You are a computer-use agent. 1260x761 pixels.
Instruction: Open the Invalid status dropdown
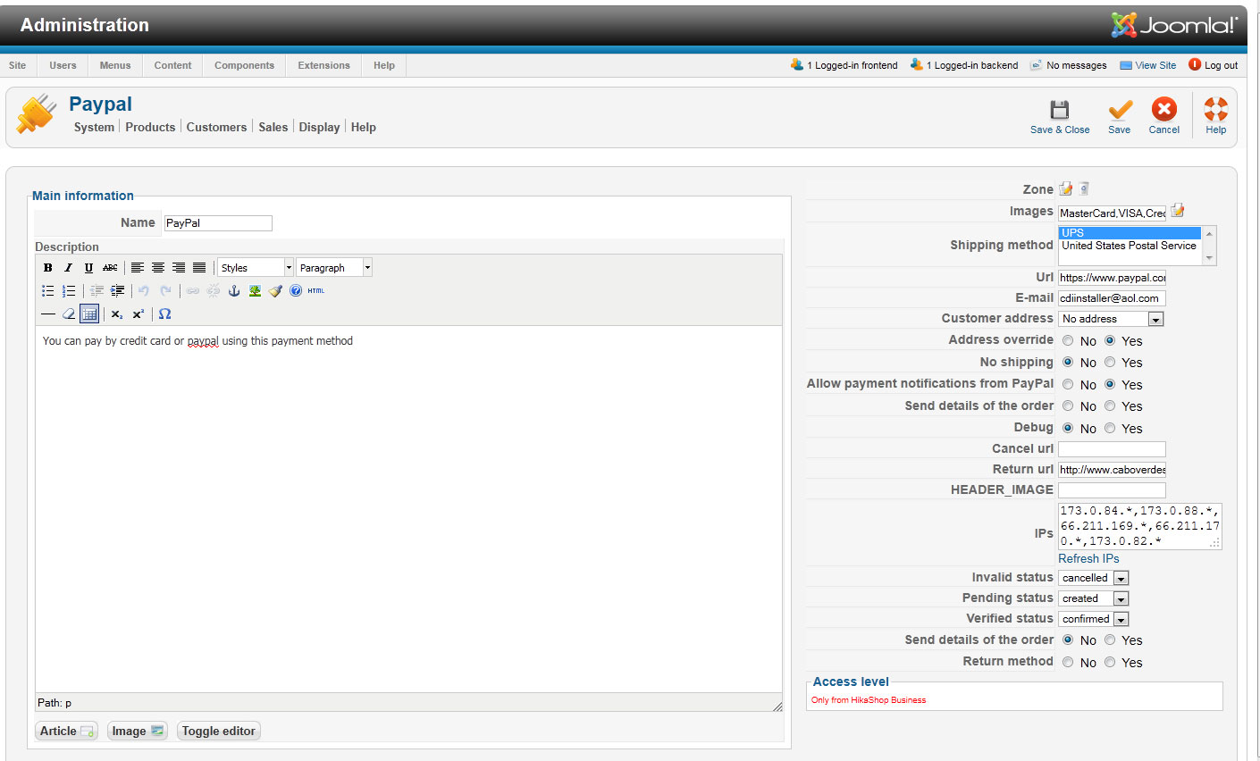(x=1094, y=578)
